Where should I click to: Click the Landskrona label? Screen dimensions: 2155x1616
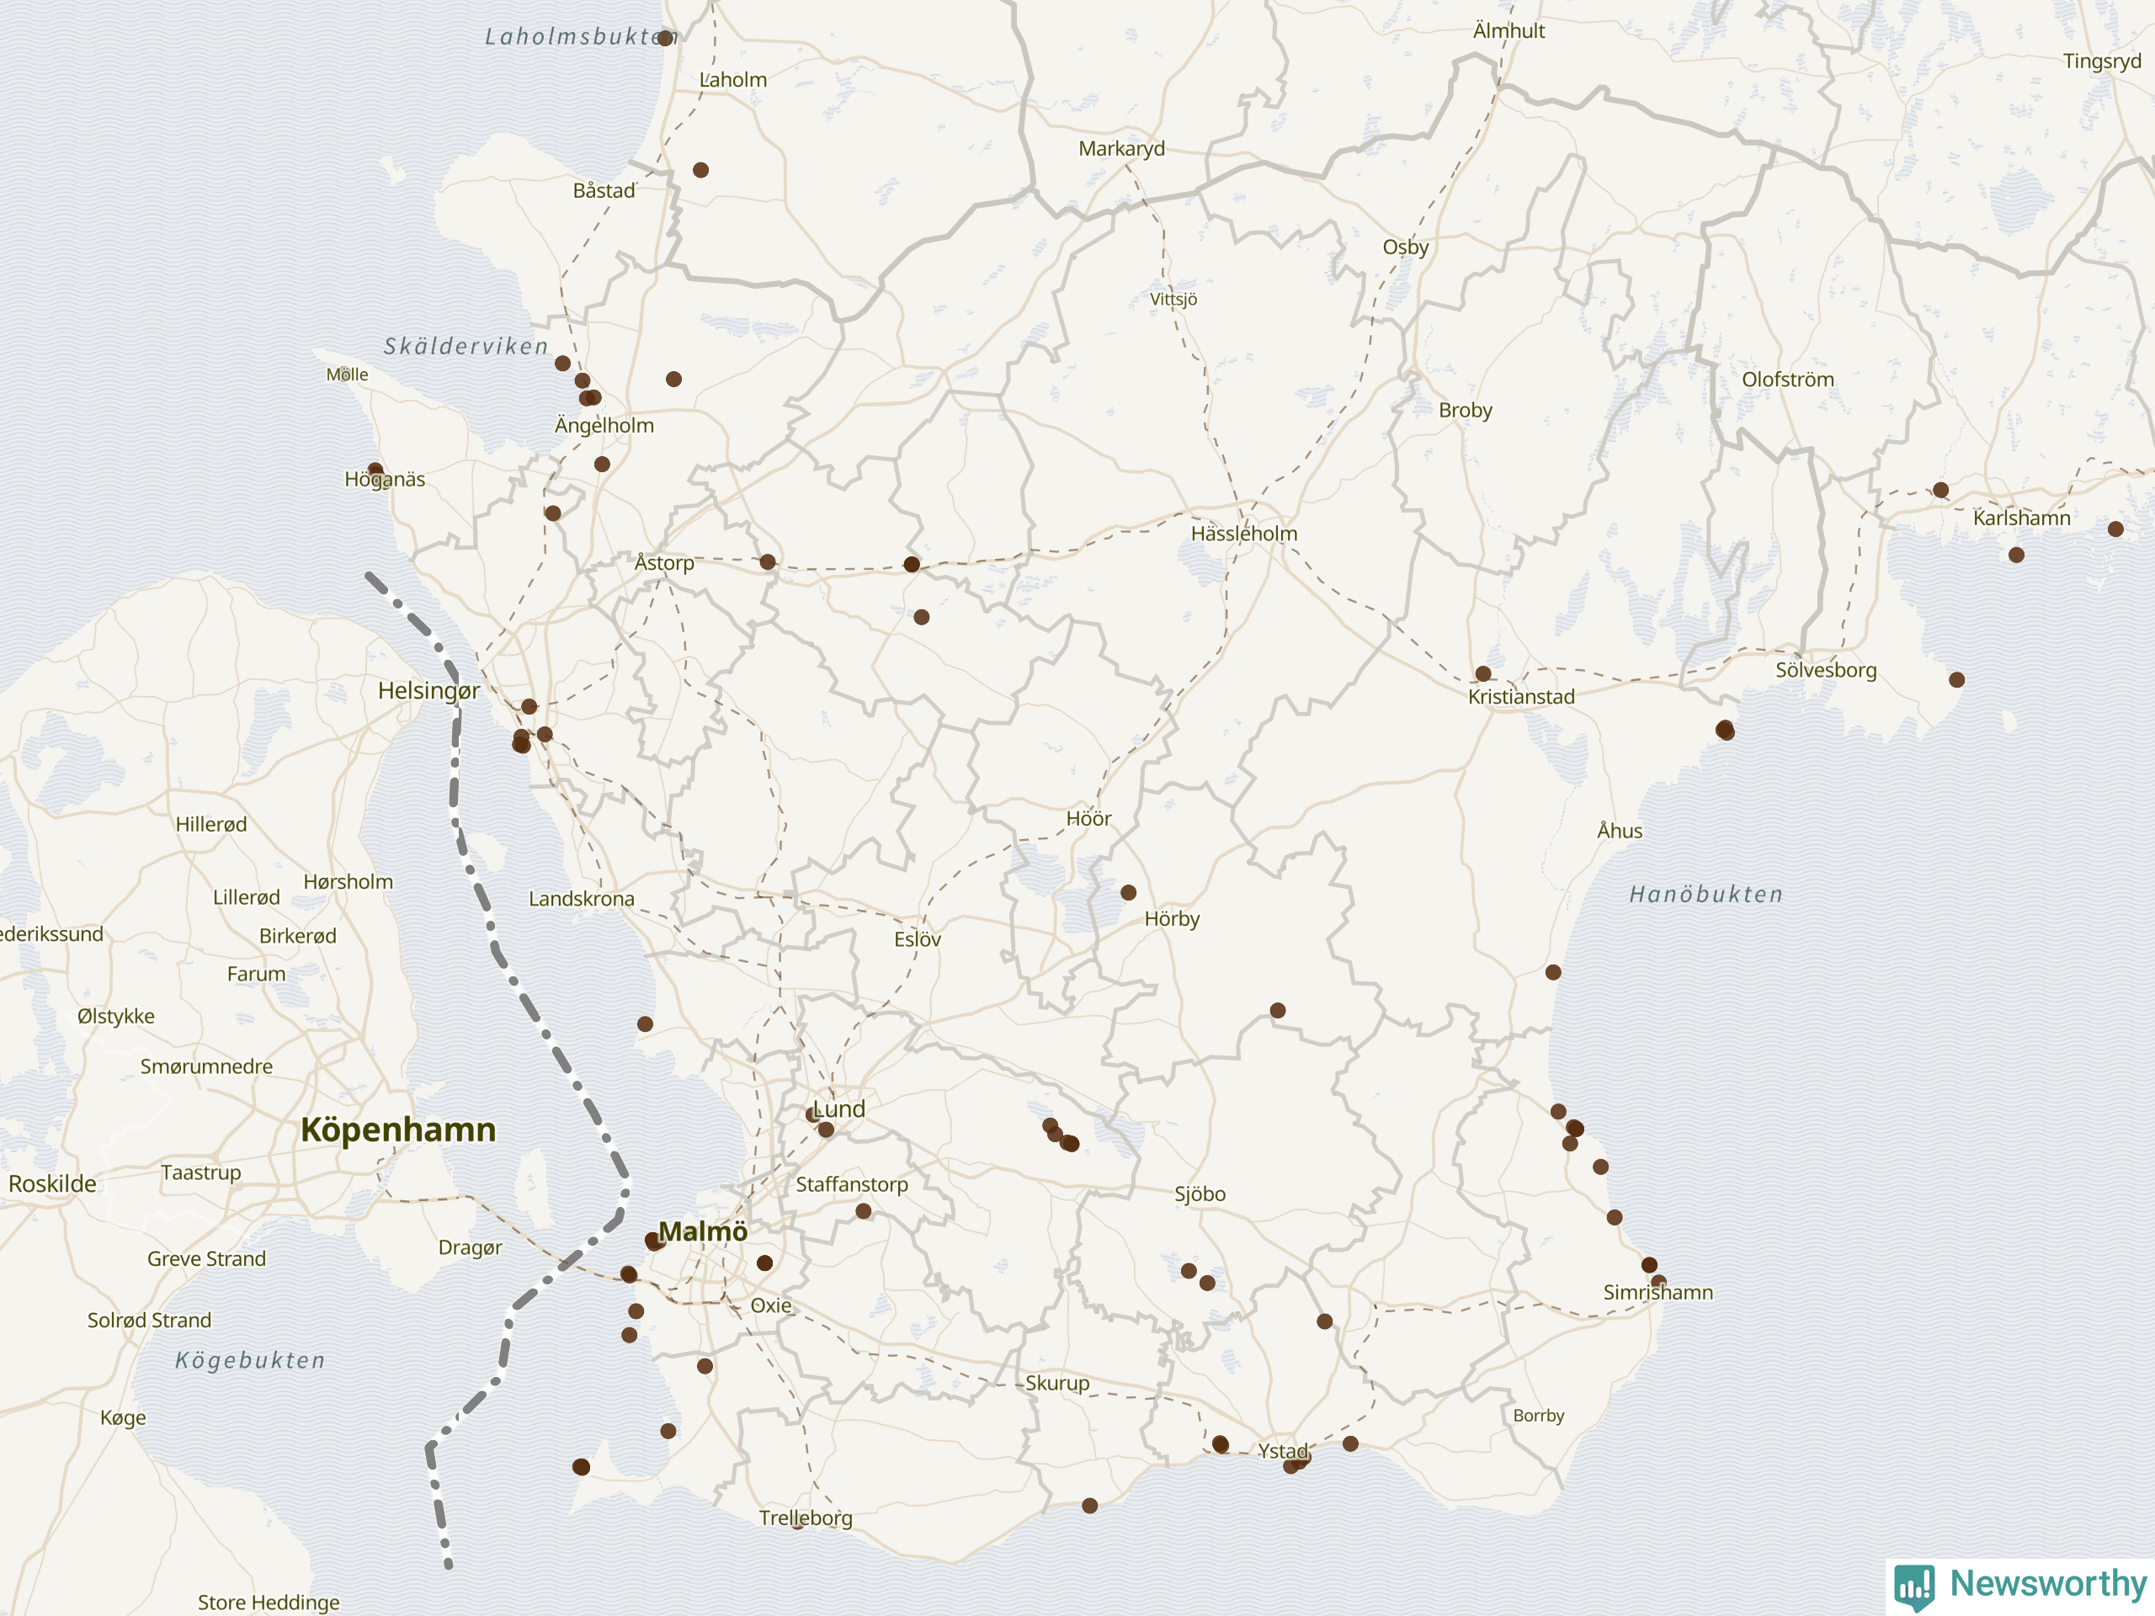[x=582, y=899]
